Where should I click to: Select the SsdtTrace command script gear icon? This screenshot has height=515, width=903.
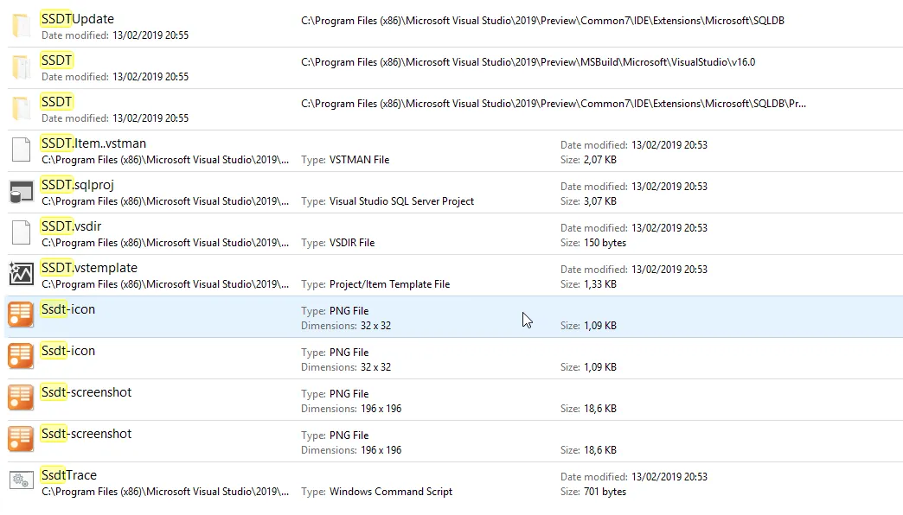point(22,480)
